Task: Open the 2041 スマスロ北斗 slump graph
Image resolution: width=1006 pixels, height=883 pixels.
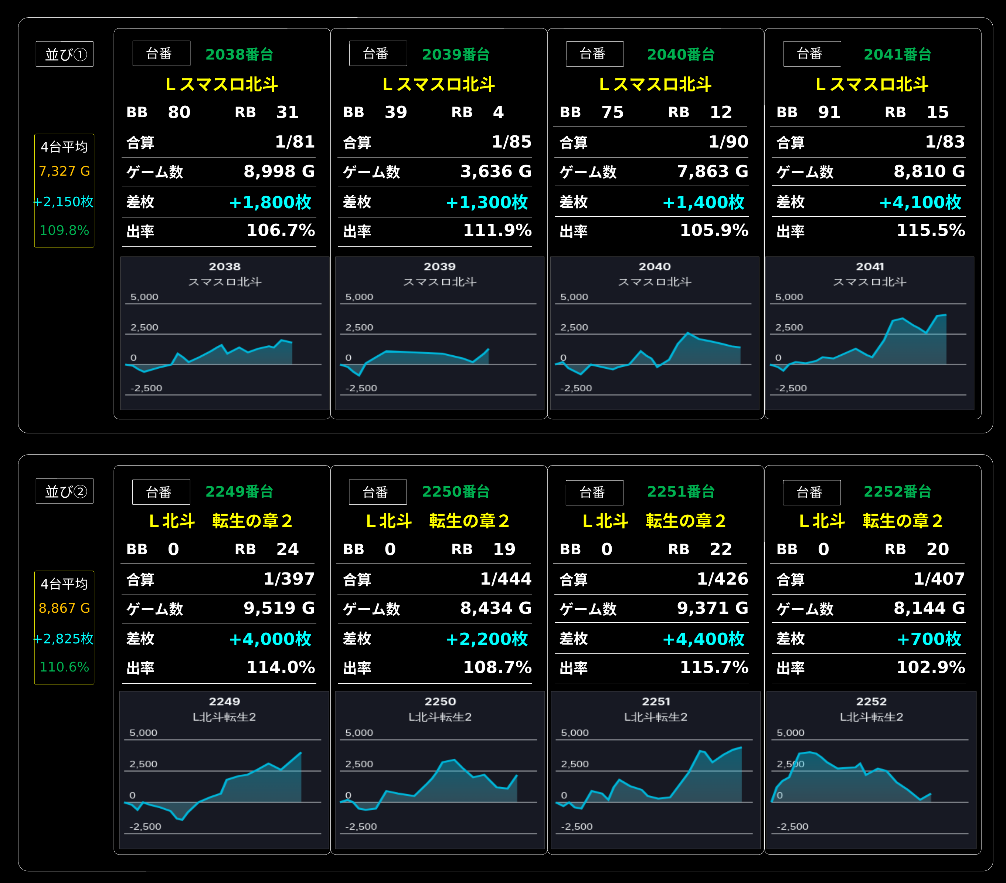Action: click(870, 333)
